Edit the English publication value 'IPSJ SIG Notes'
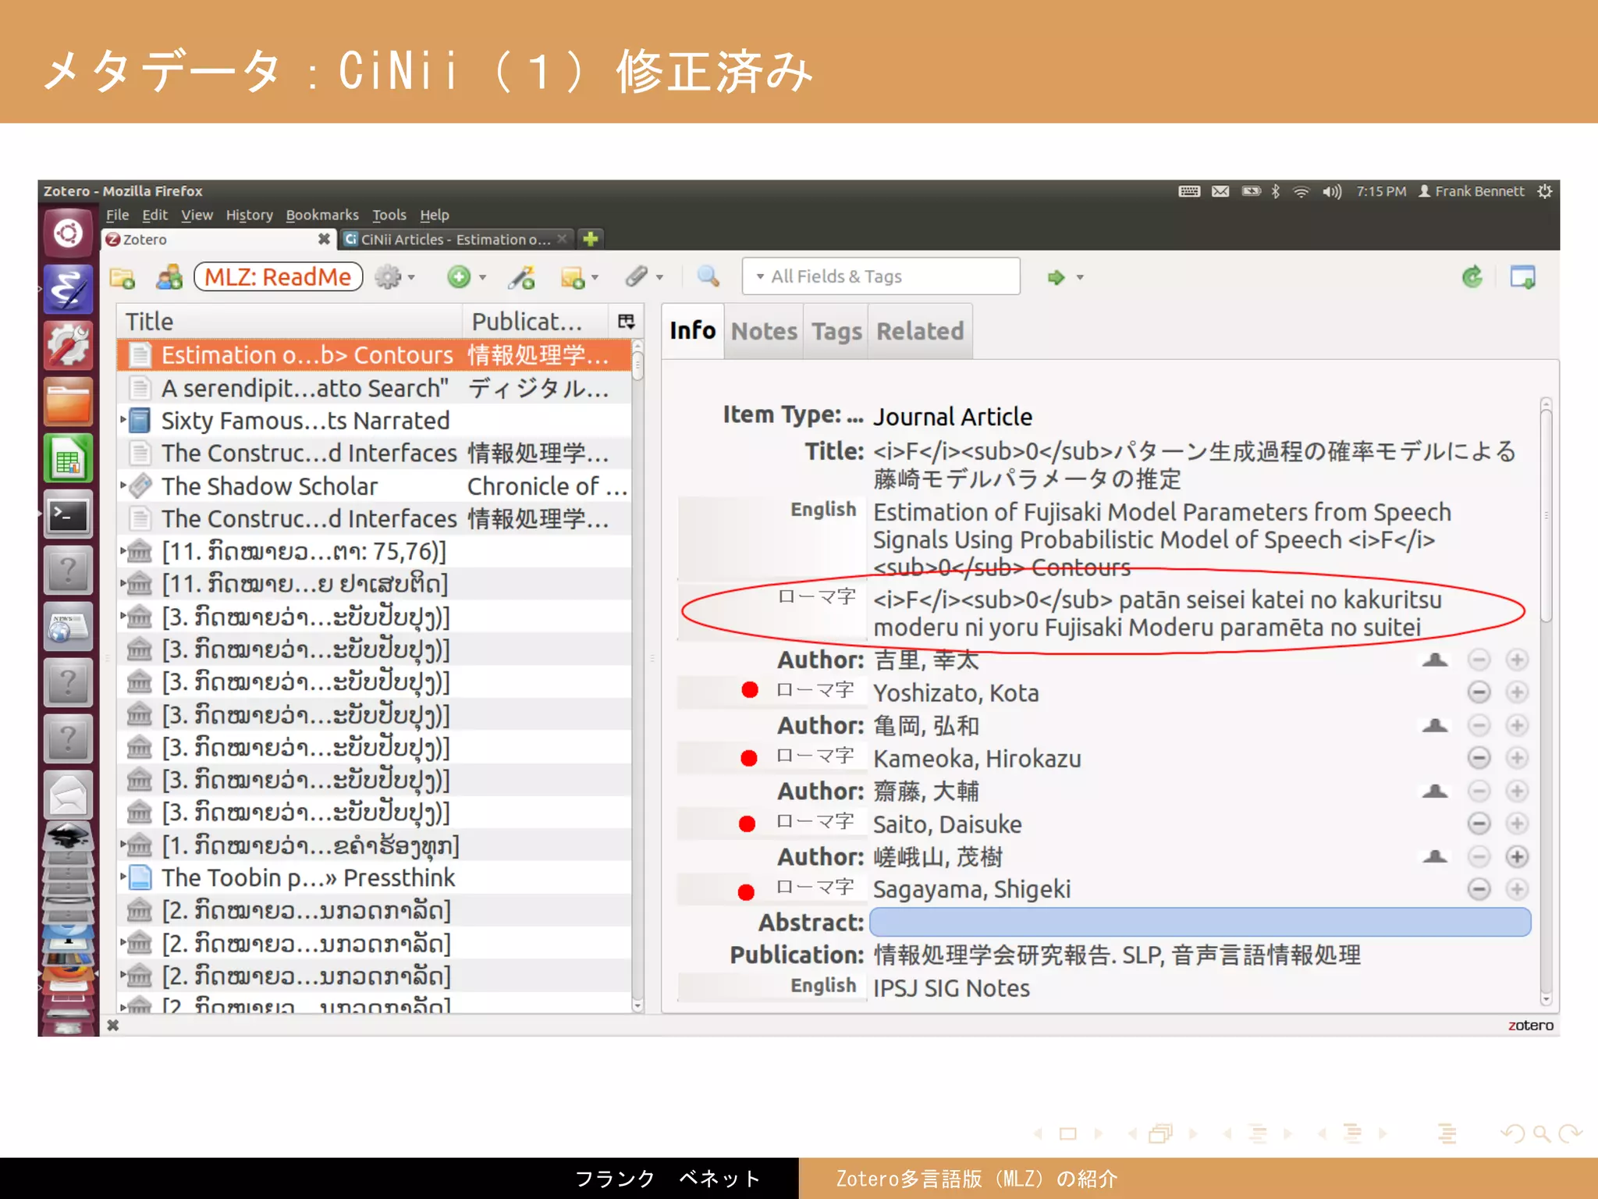Viewport: 1598px width, 1199px height. click(x=951, y=988)
